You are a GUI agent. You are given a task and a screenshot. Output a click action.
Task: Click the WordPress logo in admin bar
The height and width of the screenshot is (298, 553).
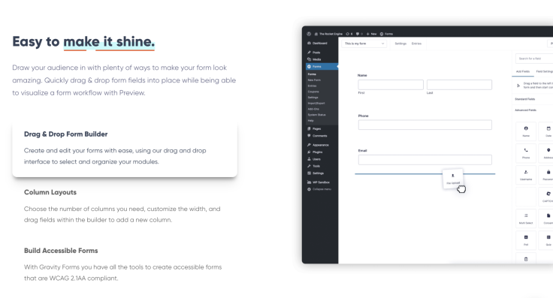click(x=309, y=34)
